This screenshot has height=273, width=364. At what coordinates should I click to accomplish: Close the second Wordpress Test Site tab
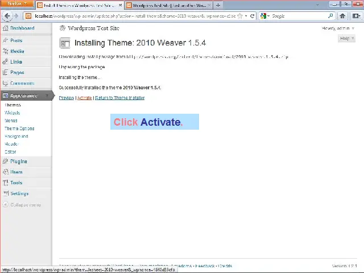209,5
